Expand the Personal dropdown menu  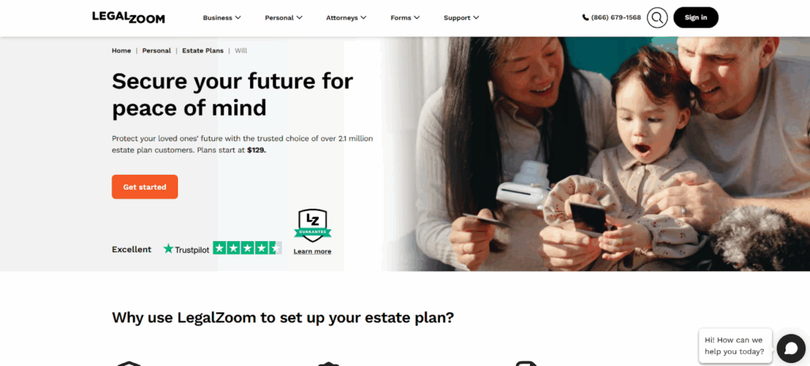click(x=284, y=17)
